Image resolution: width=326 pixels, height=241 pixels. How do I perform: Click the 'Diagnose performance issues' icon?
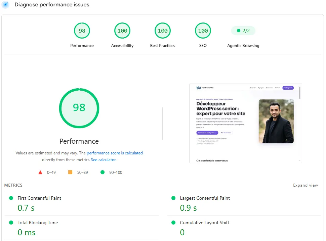[6, 5]
